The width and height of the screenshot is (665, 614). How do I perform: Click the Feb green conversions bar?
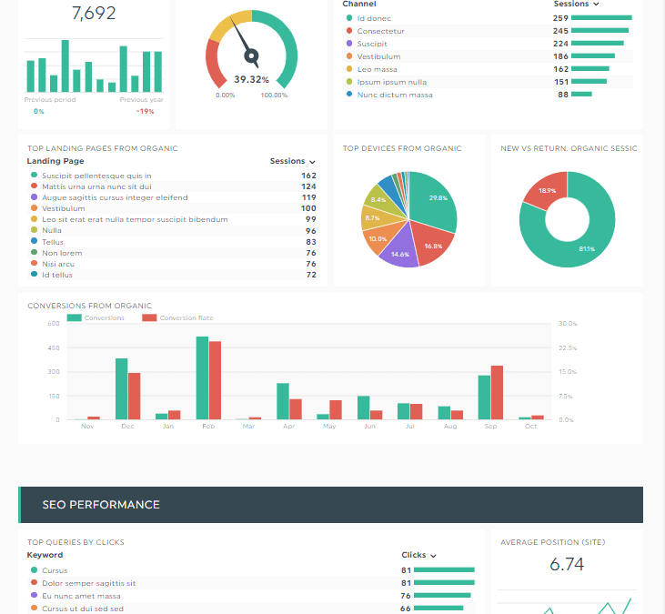pos(202,377)
